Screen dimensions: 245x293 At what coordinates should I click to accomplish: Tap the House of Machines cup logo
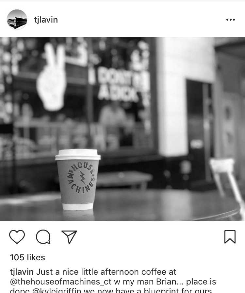point(81,177)
